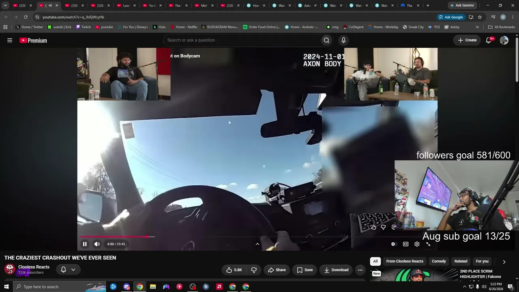The height and width of the screenshot is (292, 519).
Task: Open the YouTube guide hamburger menu
Action: [x=10, y=40]
